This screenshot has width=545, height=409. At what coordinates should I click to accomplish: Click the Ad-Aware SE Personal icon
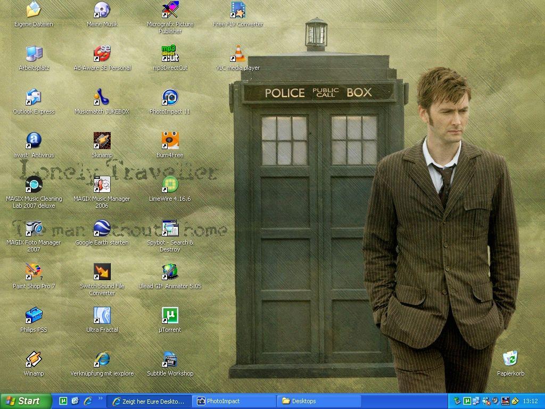(102, 54)
